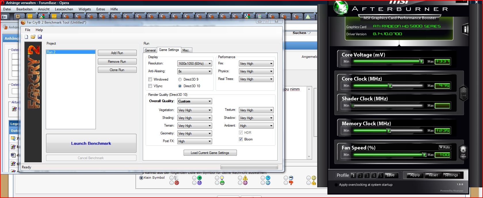Open the Benchmark Tool File menu
Viewport: 483px width, 198px height.
click(28, 30)
